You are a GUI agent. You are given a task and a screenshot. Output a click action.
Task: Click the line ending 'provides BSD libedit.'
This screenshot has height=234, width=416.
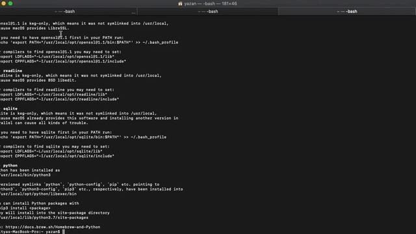pos(38,81)
